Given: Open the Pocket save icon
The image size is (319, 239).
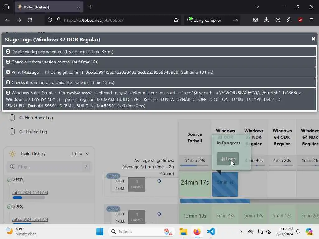Looking at the screenshot, I should click(255, 20).
